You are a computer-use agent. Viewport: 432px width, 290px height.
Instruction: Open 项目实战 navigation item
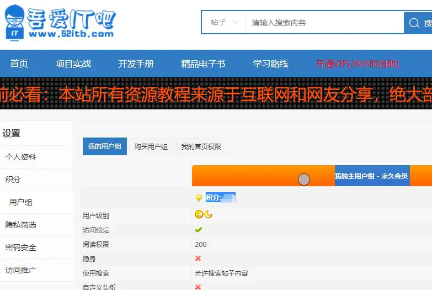pyautogui.click(x=73, y=64)
